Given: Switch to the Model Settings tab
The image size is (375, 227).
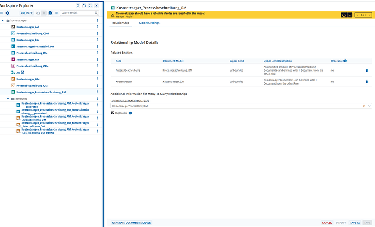Looking at the screenshot, I should 149,23.
